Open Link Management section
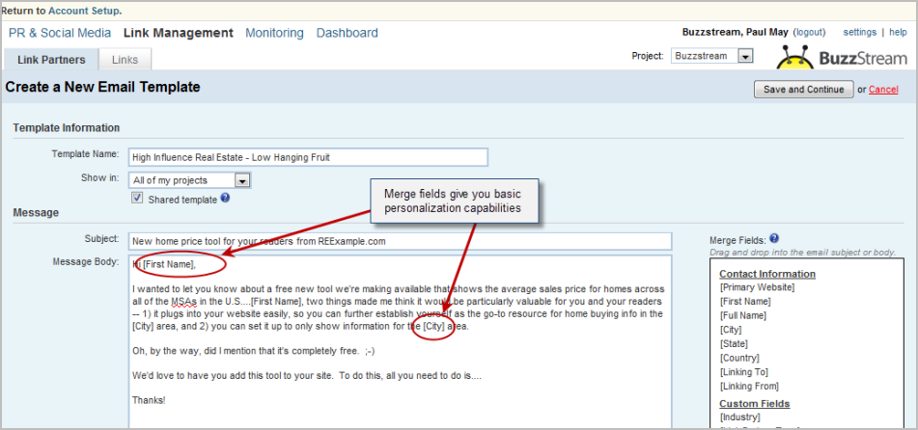This screenshot has width=918, height=430. [178, 34]
